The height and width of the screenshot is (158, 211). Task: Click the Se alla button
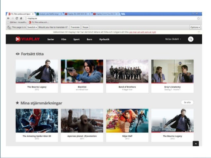(187, 103)
